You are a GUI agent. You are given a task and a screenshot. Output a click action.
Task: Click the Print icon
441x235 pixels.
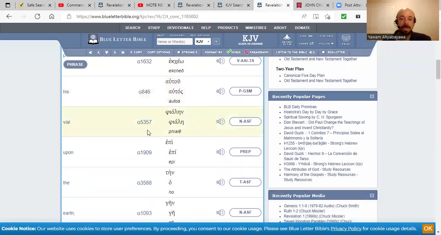point(346,40)
